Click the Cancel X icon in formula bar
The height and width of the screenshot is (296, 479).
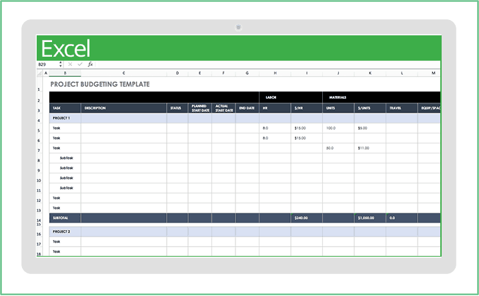71,65
